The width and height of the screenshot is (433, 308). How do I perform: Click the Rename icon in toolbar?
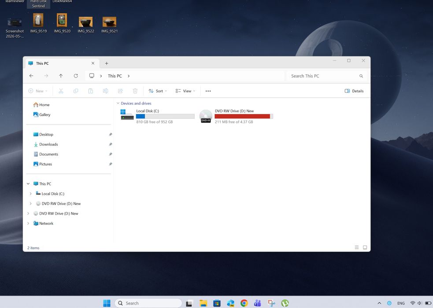tap(105, 91)
